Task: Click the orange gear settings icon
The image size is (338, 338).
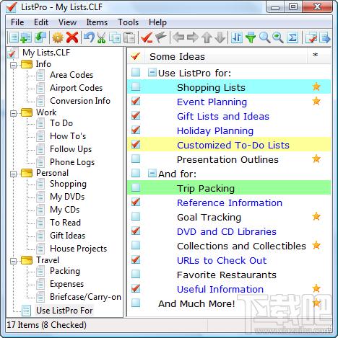Action: click(x=58, y=37)
